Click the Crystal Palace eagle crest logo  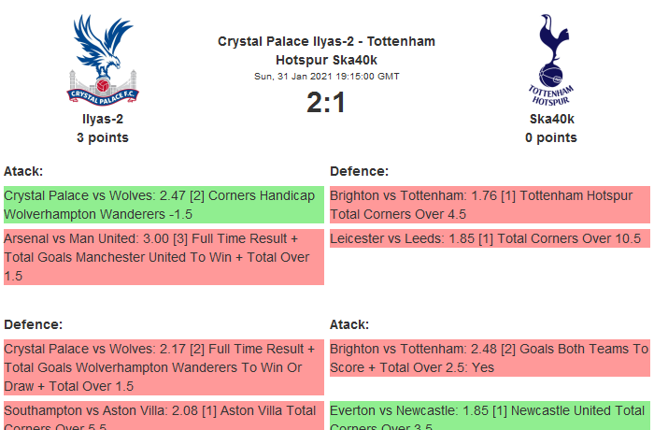pyautogui.click(x=103, y=59)
